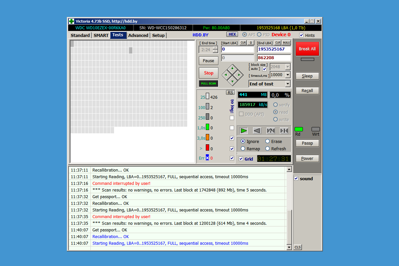Decrease End time with stepper down arrow

coord(215,51)
